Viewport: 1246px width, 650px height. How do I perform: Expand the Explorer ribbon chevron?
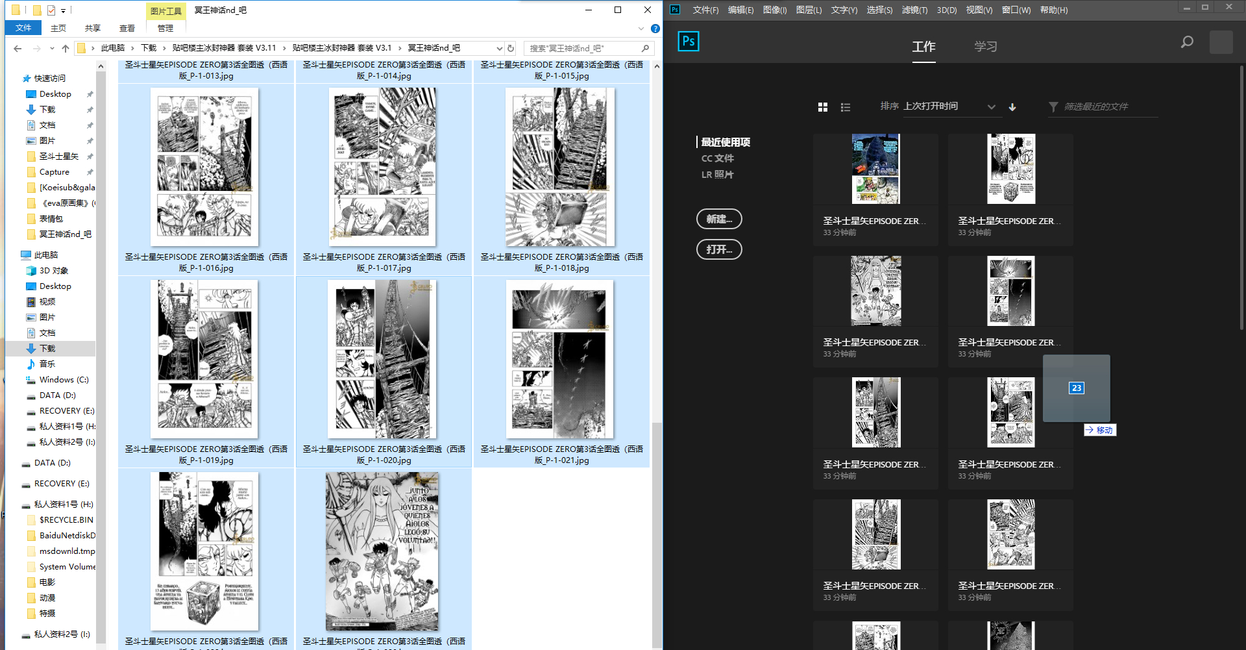641,29
